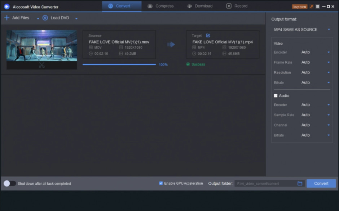Click source MOV format icon

(x=91, y=47)
